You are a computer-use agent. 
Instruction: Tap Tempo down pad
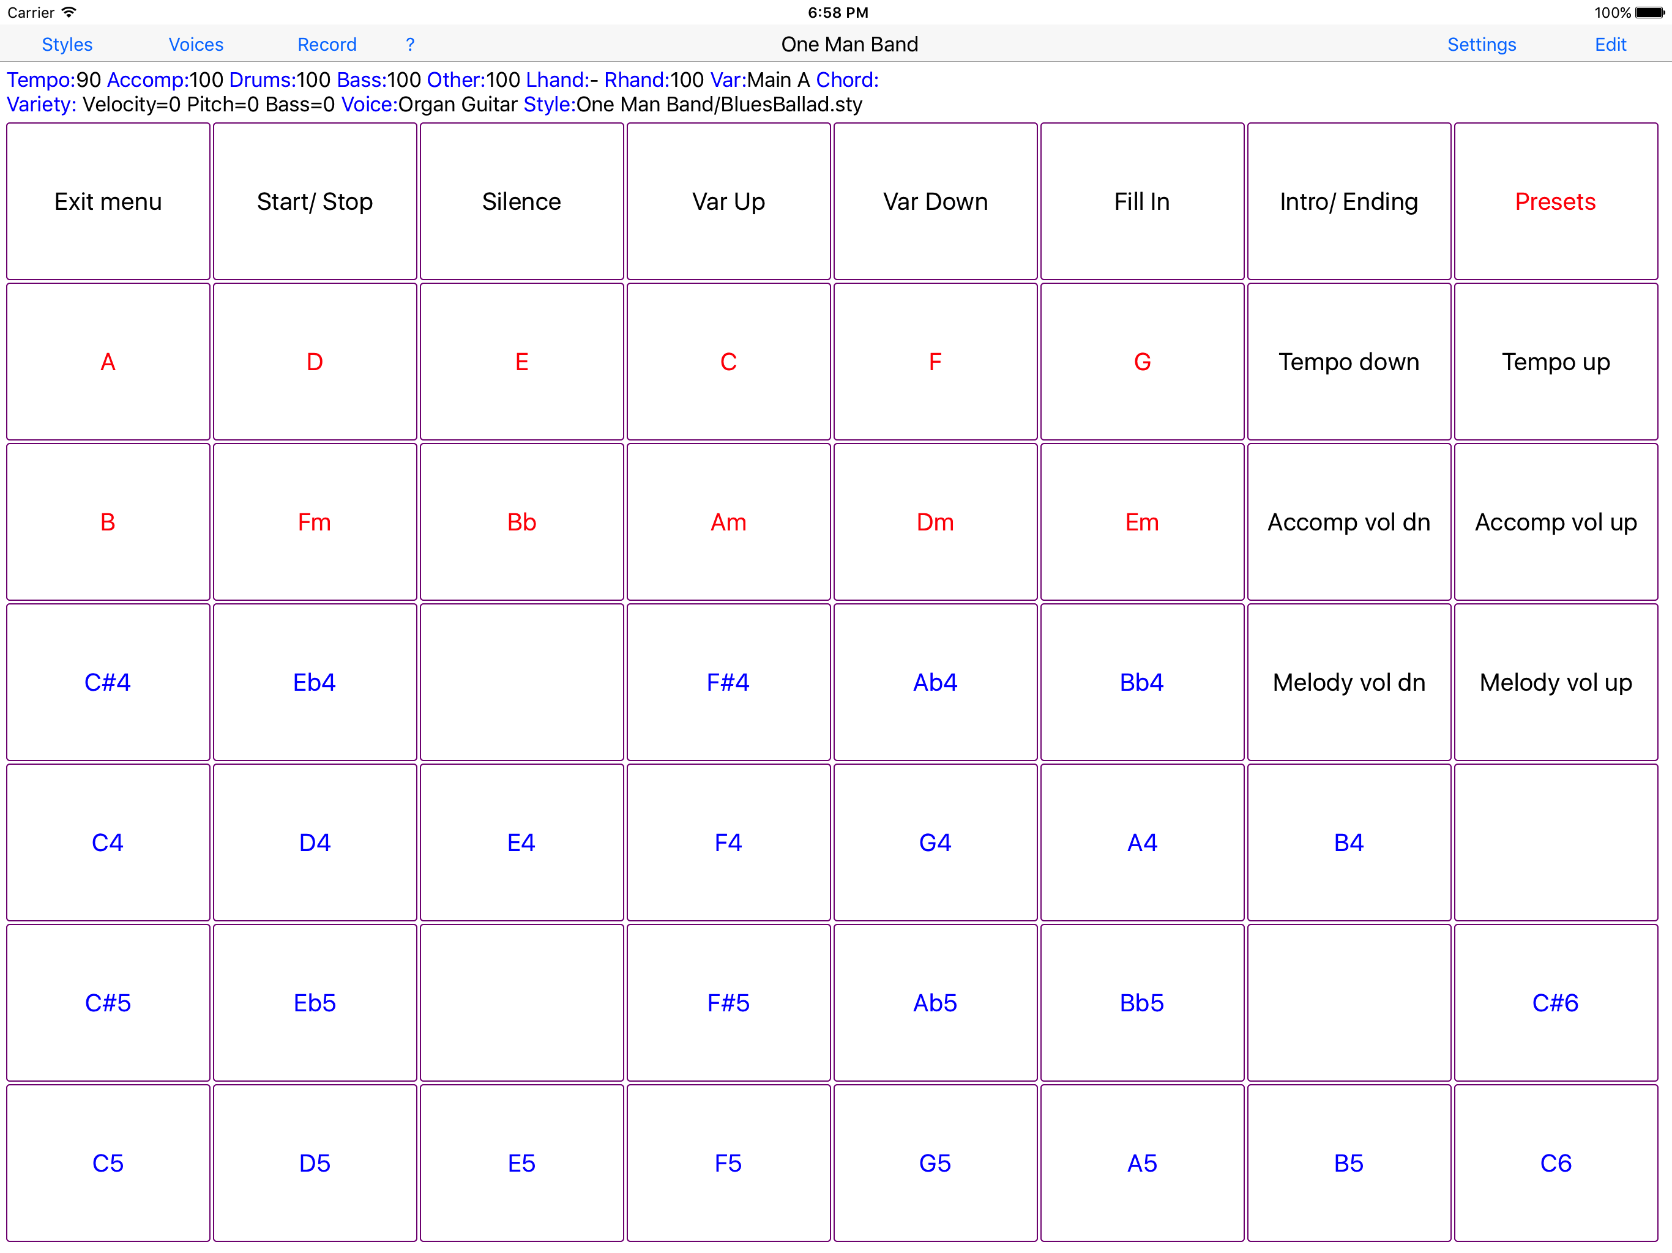click(x=1349, y=362)
